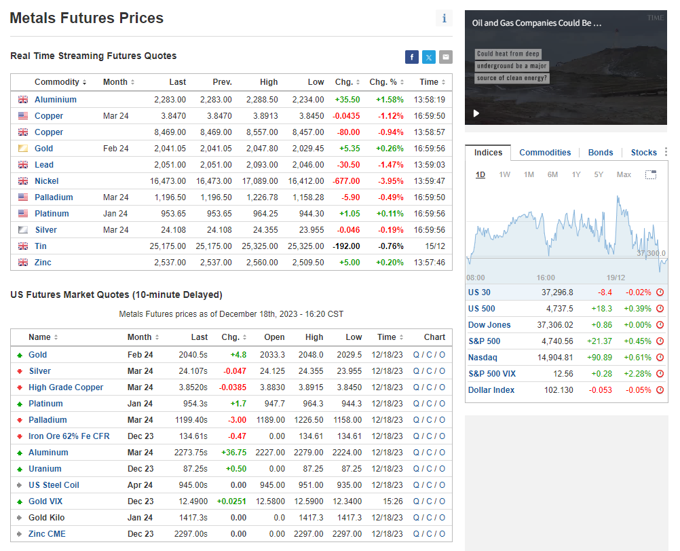
Task: Click the US flag beside Palladium
Action: (23, 197)
